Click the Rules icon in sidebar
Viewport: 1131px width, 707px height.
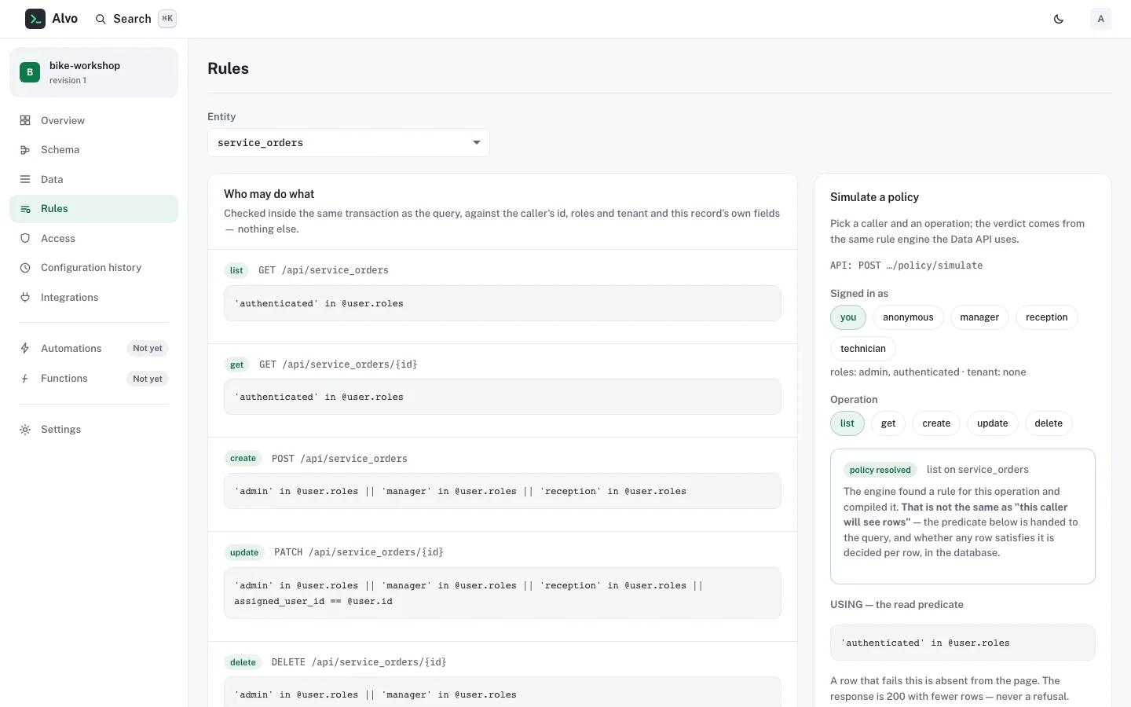25,209
